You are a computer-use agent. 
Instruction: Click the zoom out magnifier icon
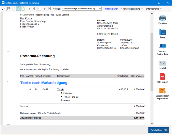click(3, 9)
